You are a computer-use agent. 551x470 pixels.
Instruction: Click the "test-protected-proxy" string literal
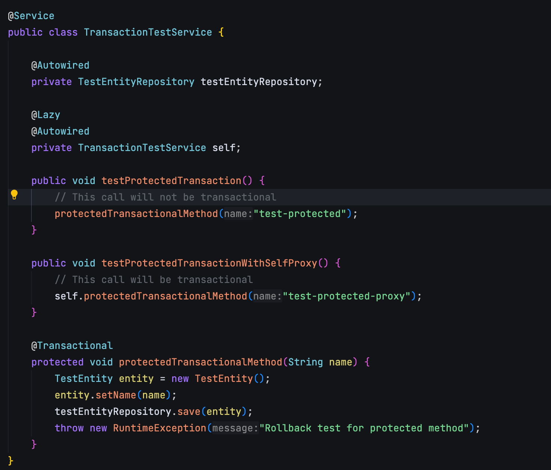347,296
